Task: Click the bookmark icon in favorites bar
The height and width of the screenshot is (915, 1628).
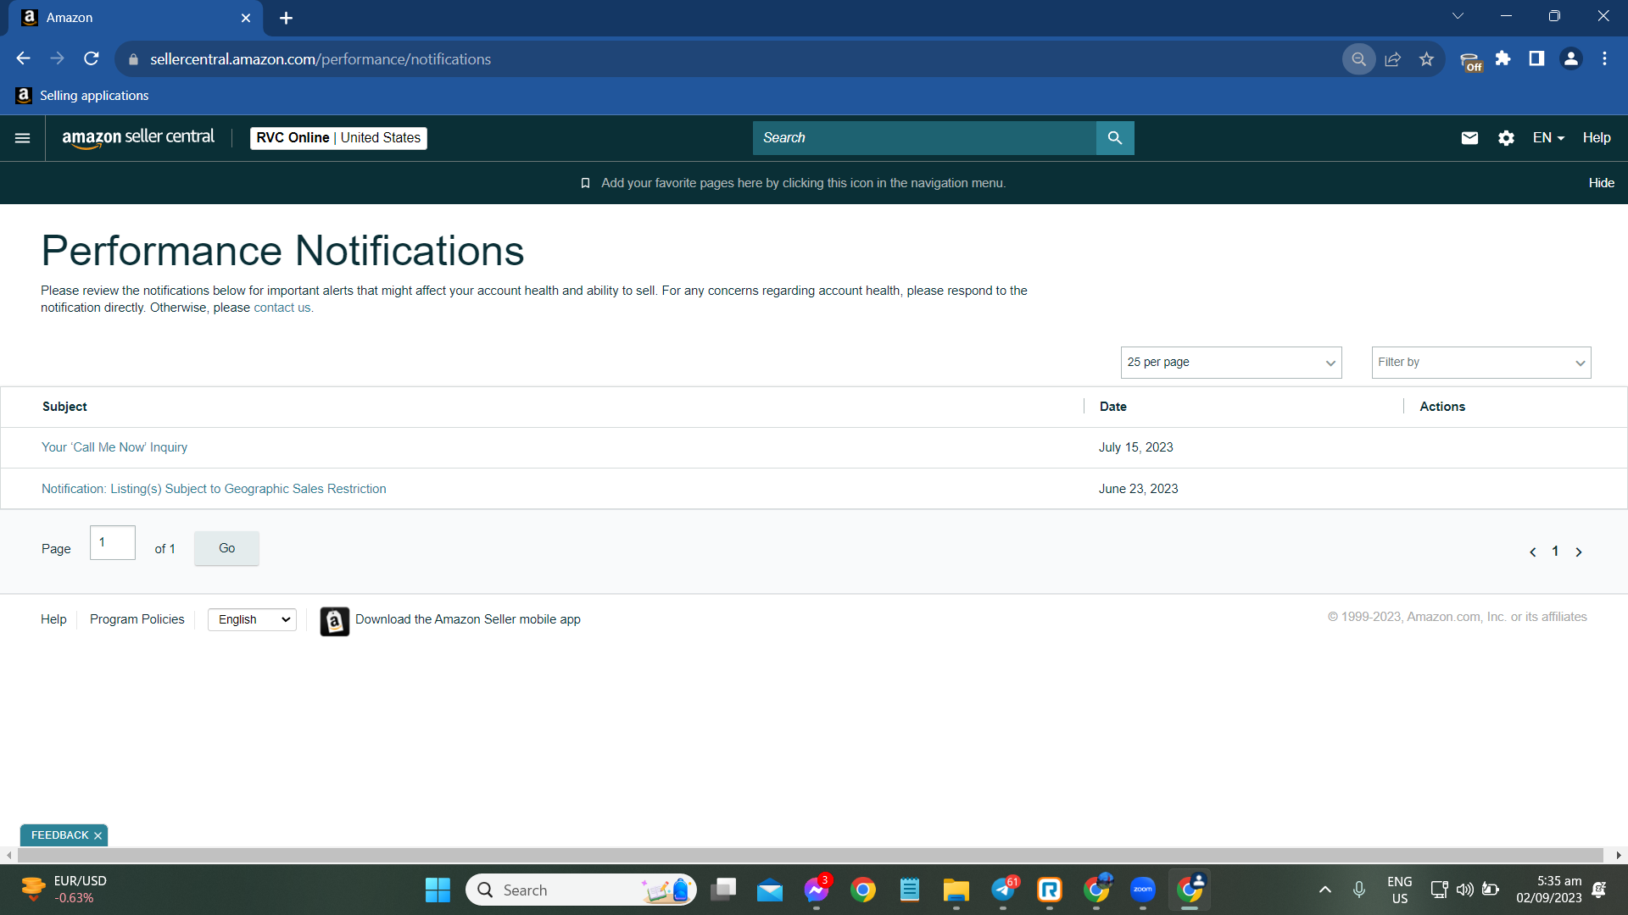Action: coord(585,183)
